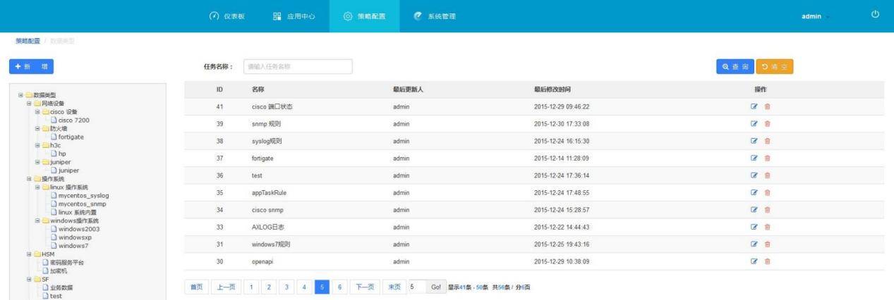Click edit icon for cisco 端口状态 row
Viewport: 894px width, 300px height.
[754, 107]
